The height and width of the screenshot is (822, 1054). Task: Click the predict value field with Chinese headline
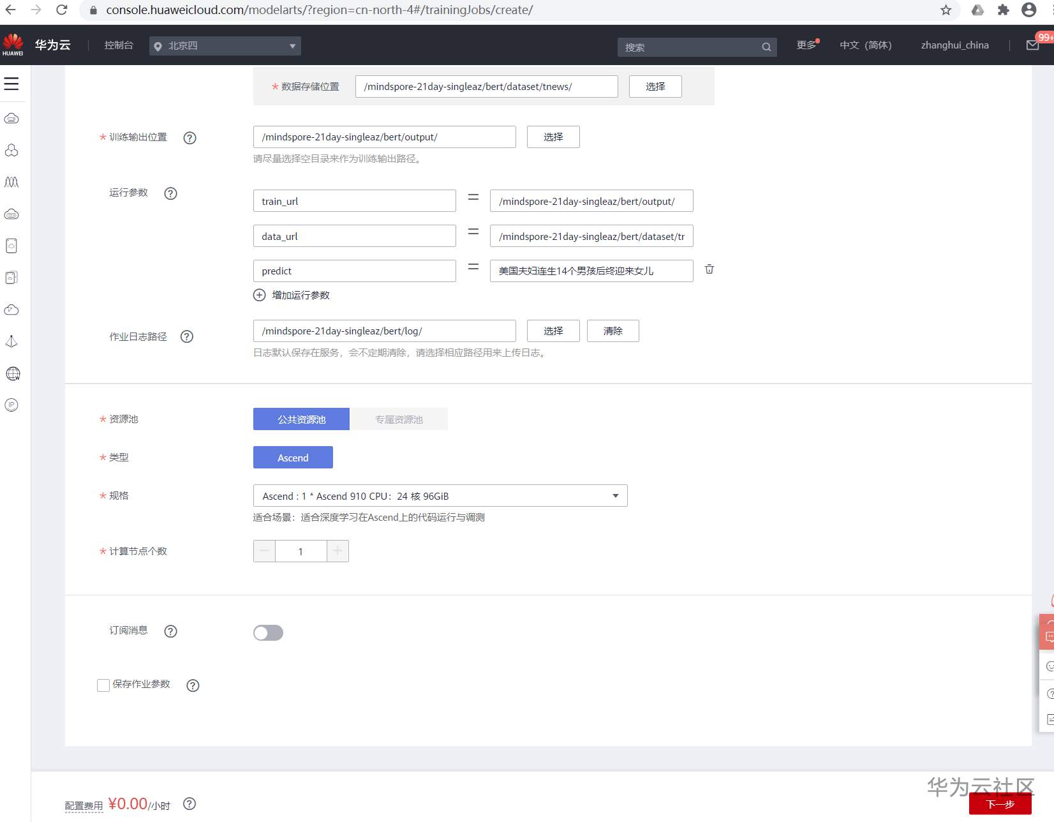[x=591, y=271]
